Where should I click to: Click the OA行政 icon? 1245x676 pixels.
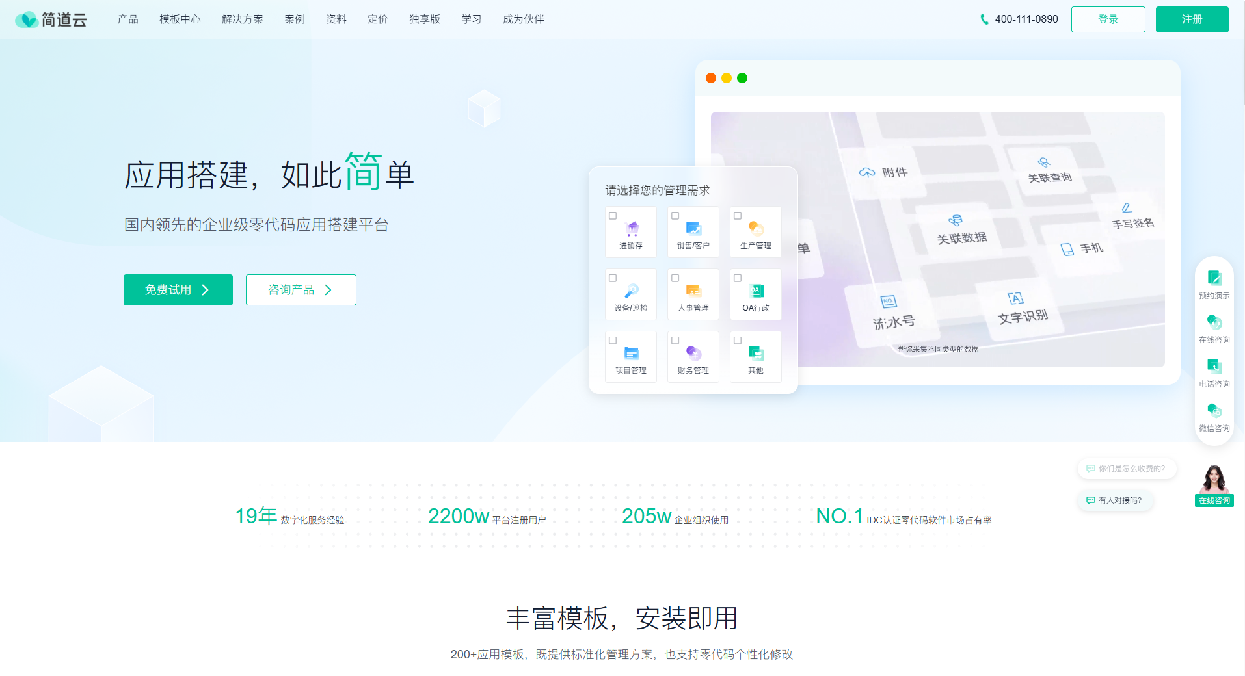756,291
